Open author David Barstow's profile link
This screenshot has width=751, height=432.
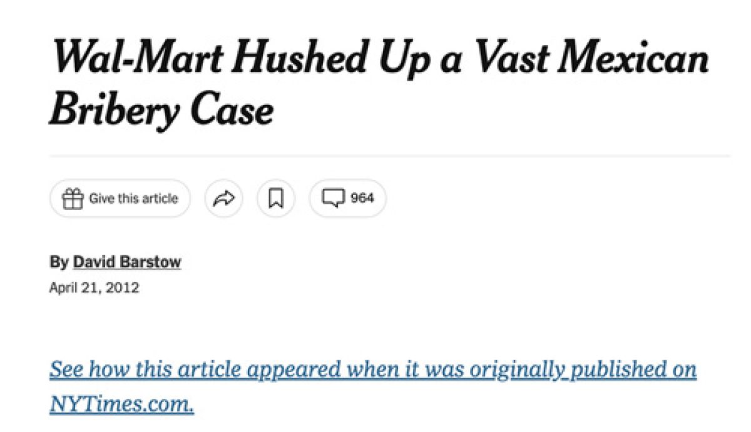coord(127,263)
